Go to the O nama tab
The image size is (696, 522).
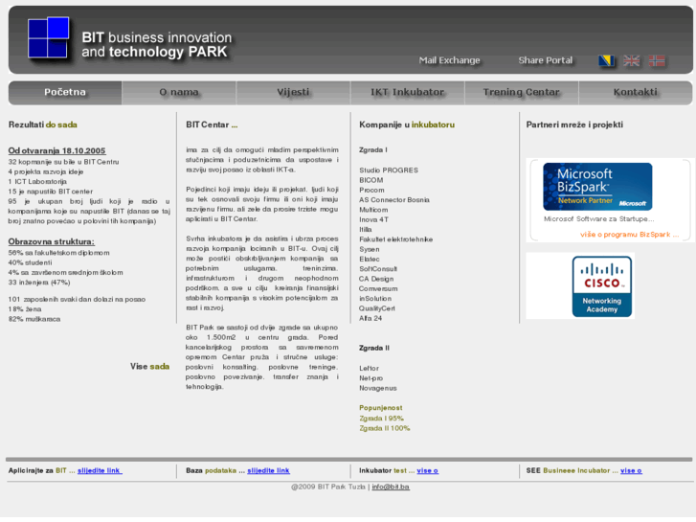pyautogui.click(x=179, y=92)
